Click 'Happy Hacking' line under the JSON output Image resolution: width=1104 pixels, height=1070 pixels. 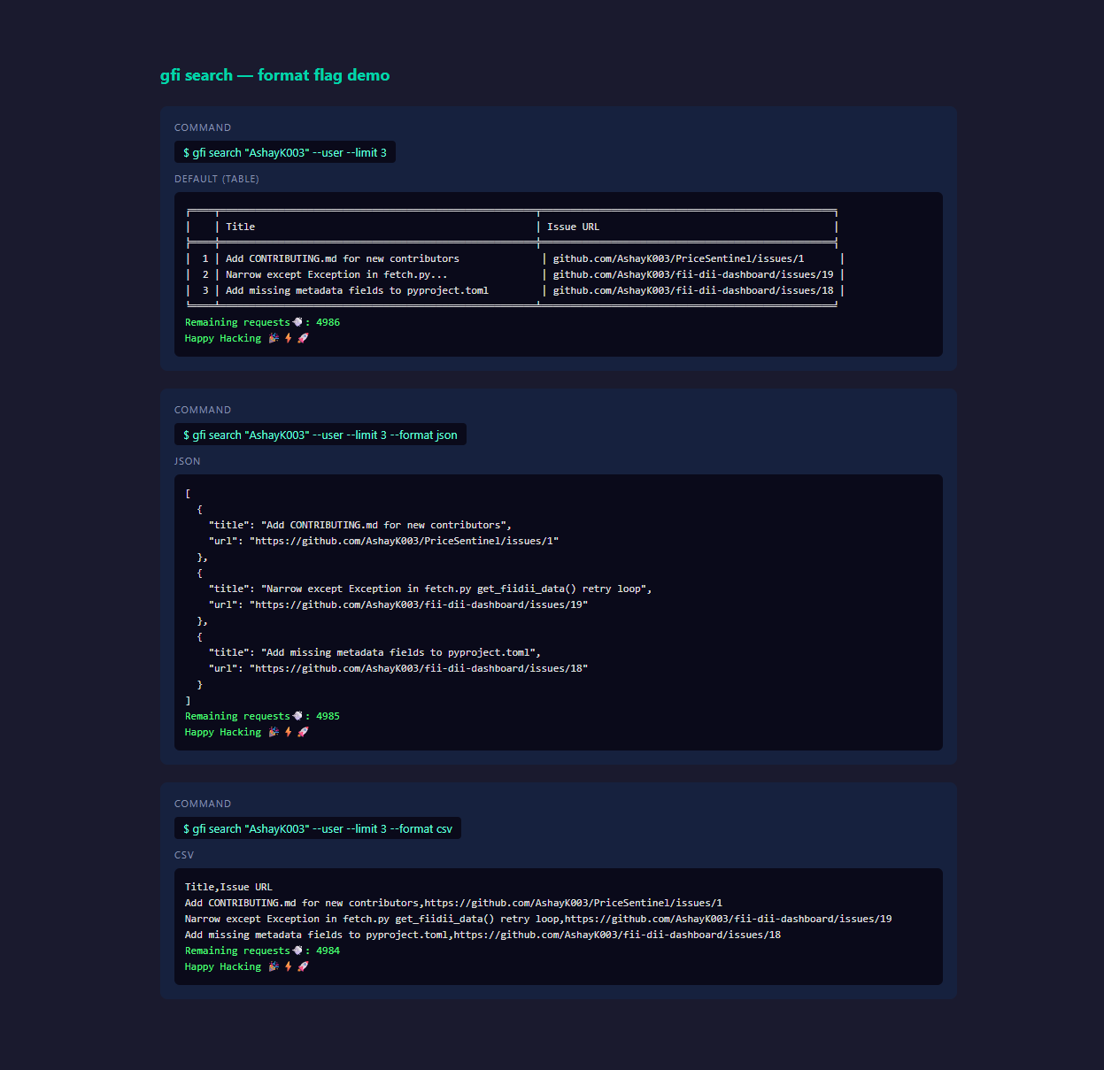point(246,732)
